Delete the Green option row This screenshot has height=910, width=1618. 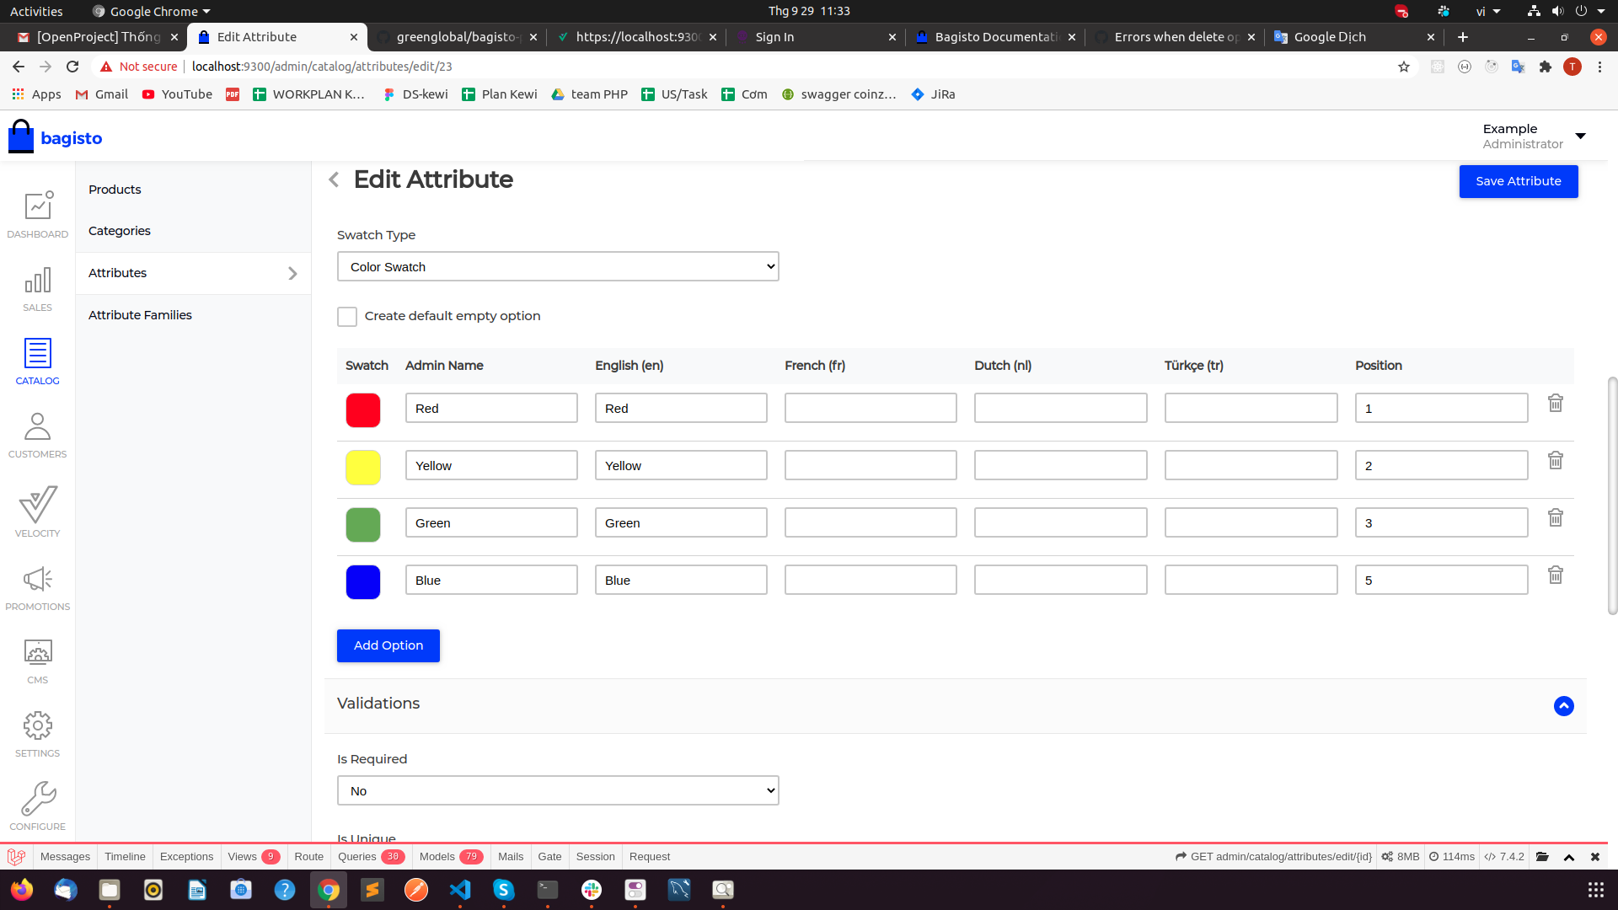click(1556, 518)
